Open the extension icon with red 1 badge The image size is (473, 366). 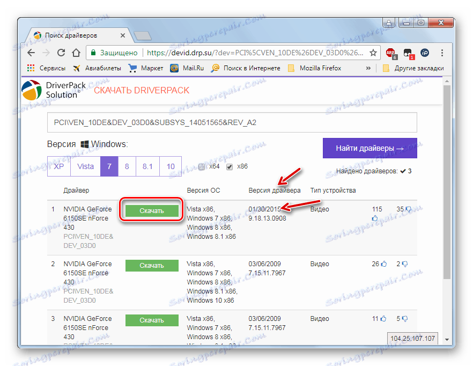(409, 54)
